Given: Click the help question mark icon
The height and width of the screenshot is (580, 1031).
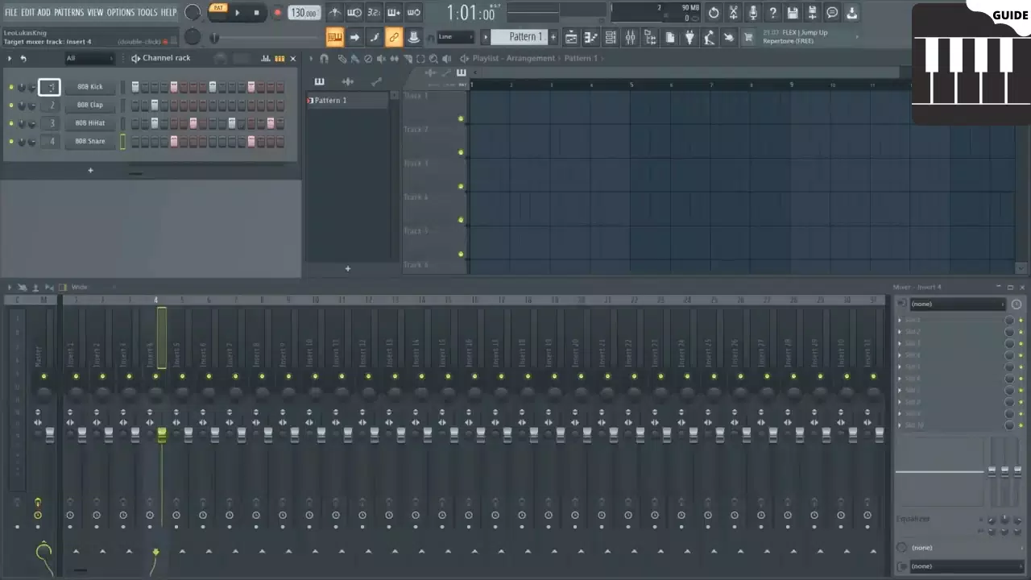Looking at the screenshot, I should tap(772, 13).
